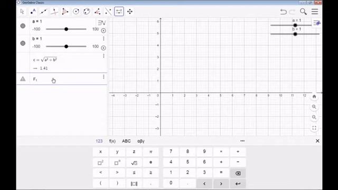338x190 pixels.
Task: Tap the square root key
Action: pos(134,163)
